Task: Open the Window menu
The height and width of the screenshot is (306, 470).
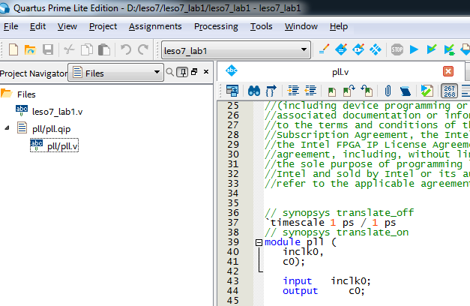Action: click(x=301, y=26)
